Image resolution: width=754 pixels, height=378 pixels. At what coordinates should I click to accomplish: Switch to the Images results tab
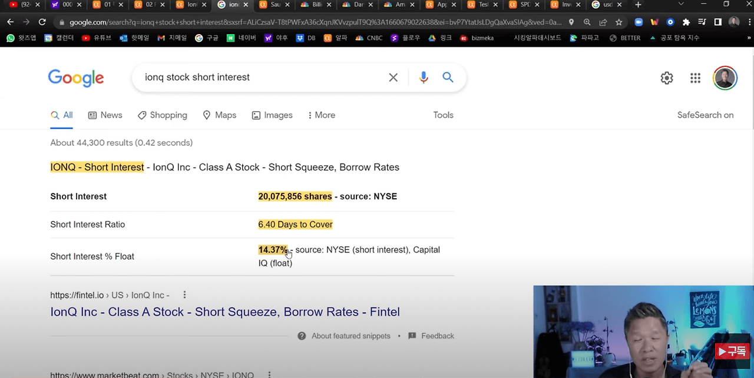click(272, 115)
